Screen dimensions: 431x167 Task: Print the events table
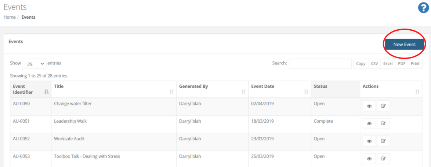click(415, 64)
